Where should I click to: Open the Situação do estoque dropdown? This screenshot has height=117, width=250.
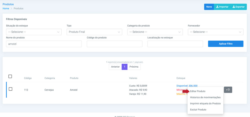pos(34,32)
